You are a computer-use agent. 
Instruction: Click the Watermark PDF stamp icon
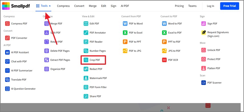pyautogui.click(x=86, y=78)
